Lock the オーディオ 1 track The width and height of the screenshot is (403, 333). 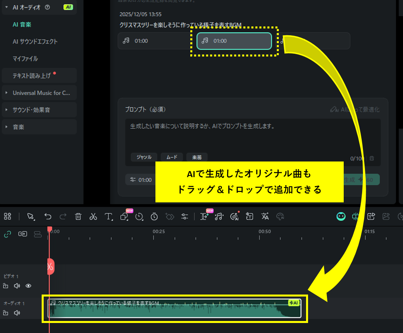pyautogui.click(x=6, y=313)
